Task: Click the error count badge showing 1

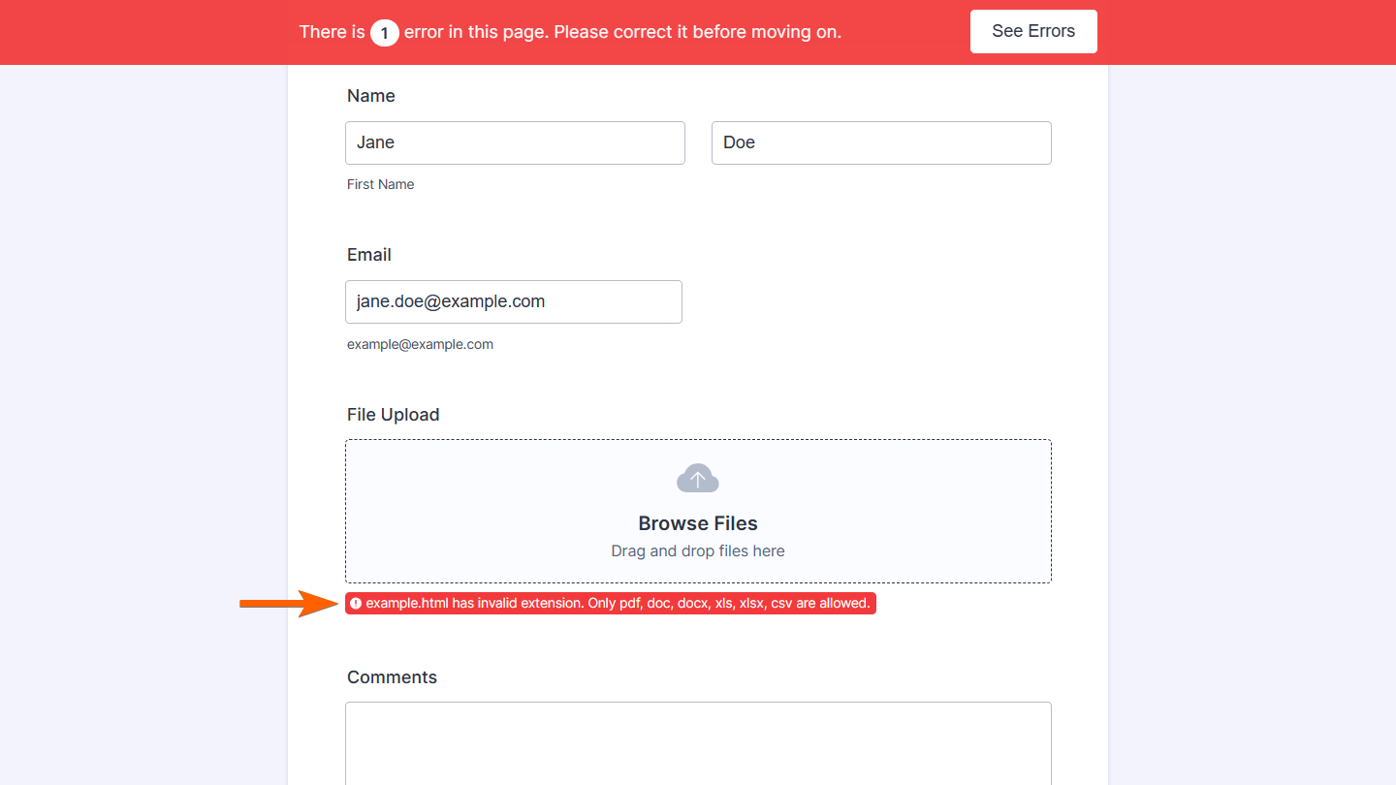Action: pos(384,33)
